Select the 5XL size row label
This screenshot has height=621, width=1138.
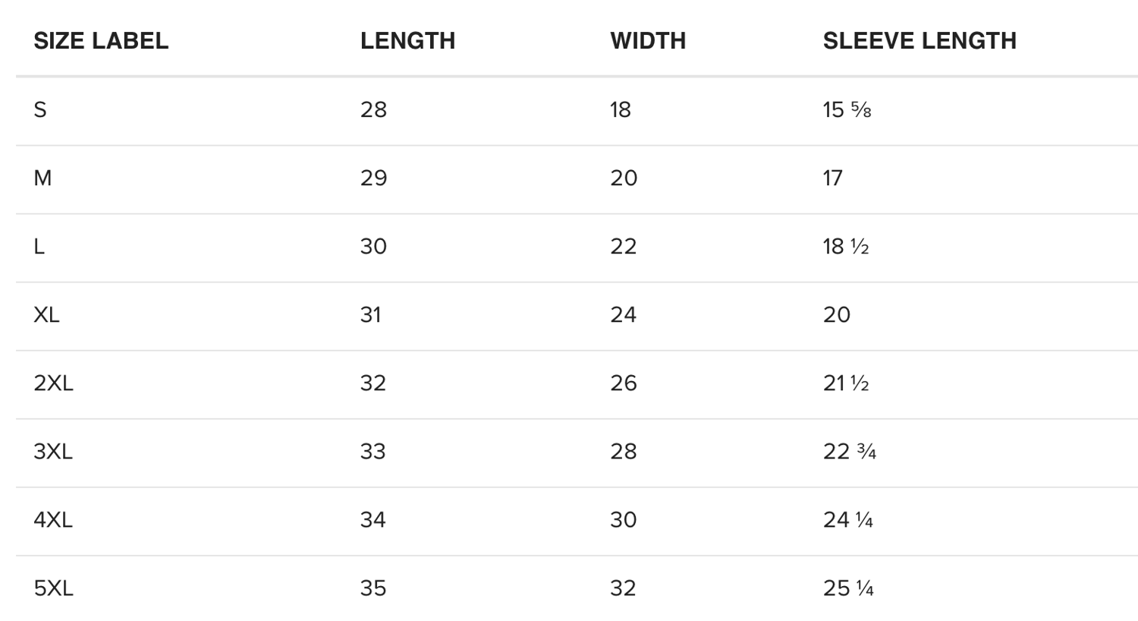(53, 588)
